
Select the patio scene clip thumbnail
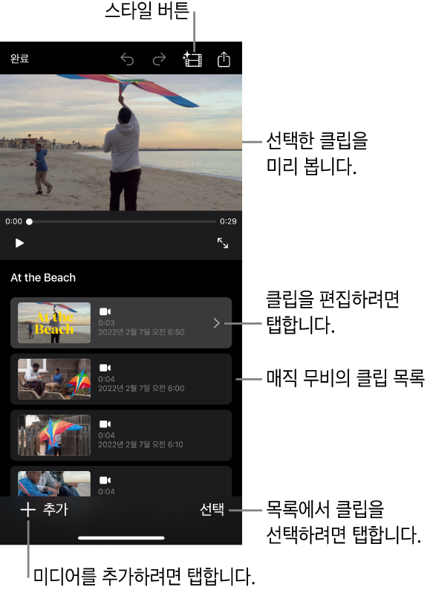[x=54, y=379]
